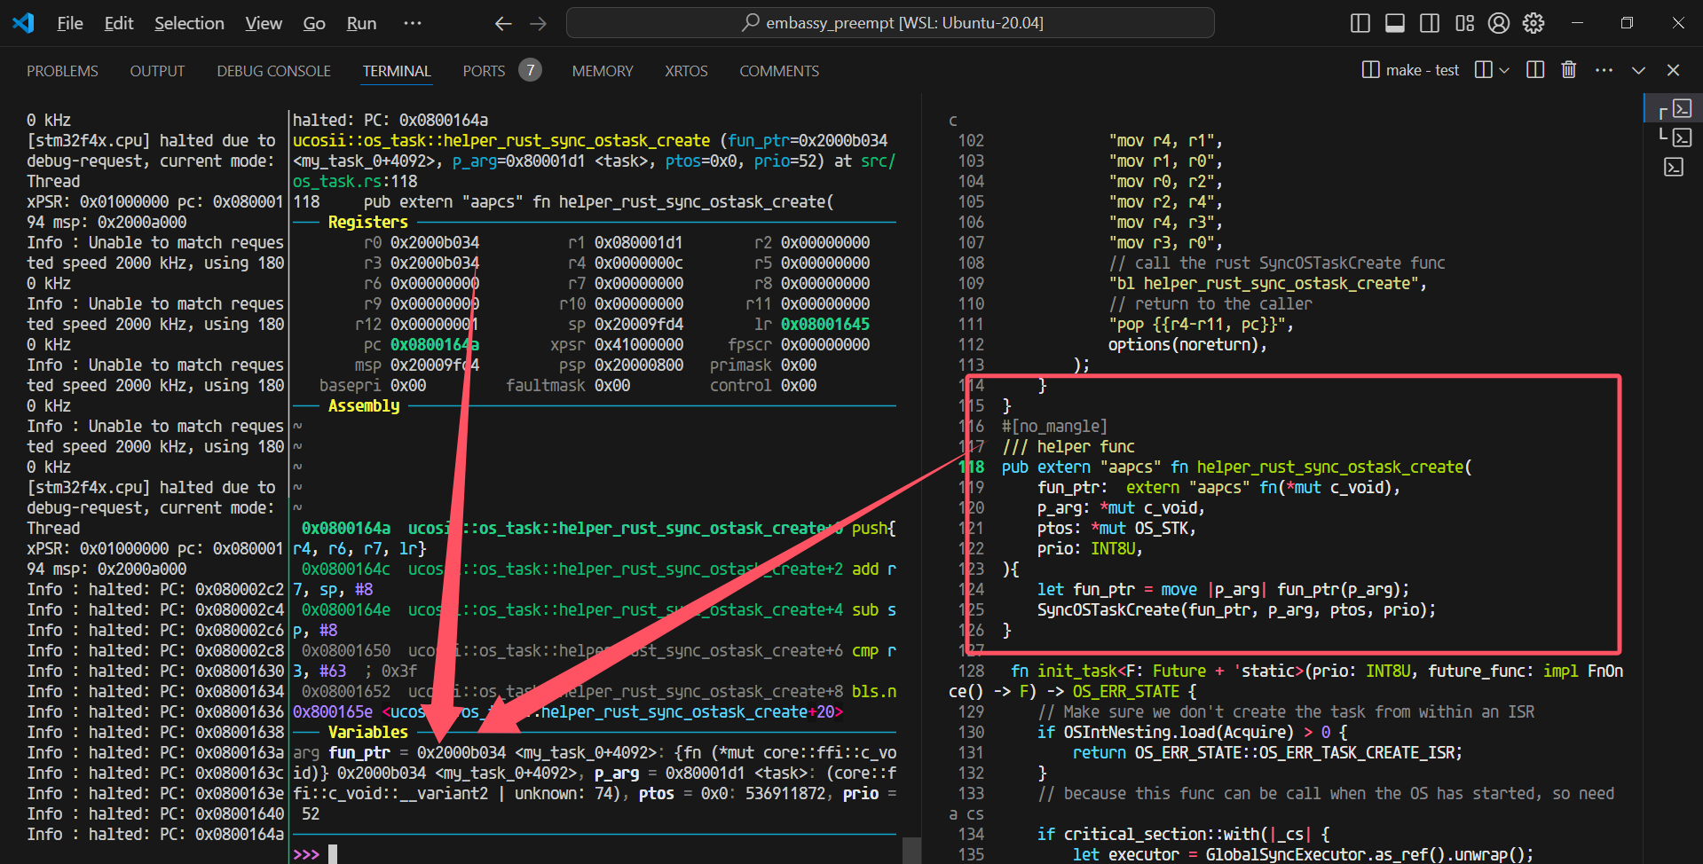Image resolution: width=1703 pixels, height=864 pixels.
Task: Open the launch profile dropdown chevron
Action: tap(1503, 70)
